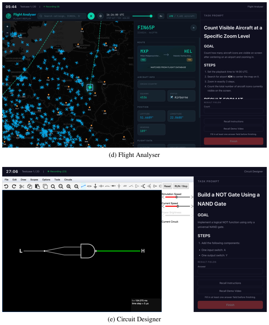Click the Current Speed right arrow
This screenshot has width=269, height=325.
192,206
